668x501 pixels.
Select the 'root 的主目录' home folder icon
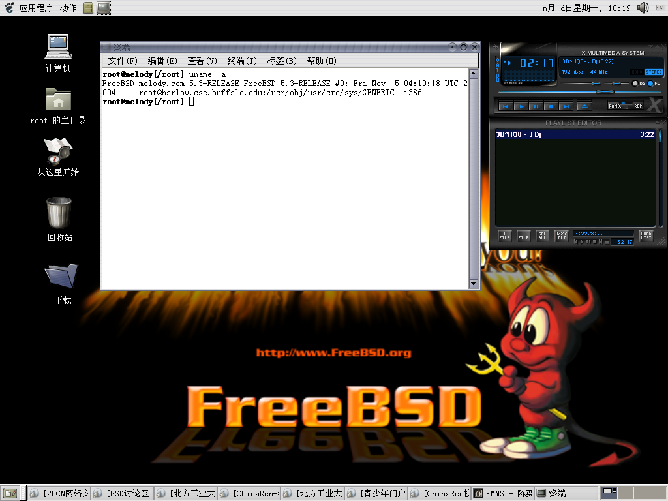pos(58,106)
